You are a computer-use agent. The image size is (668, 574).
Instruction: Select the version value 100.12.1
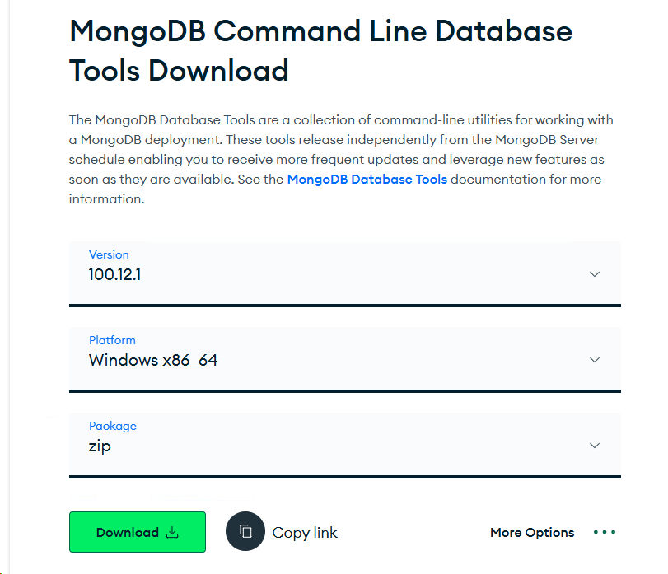(x=114, y=275)
